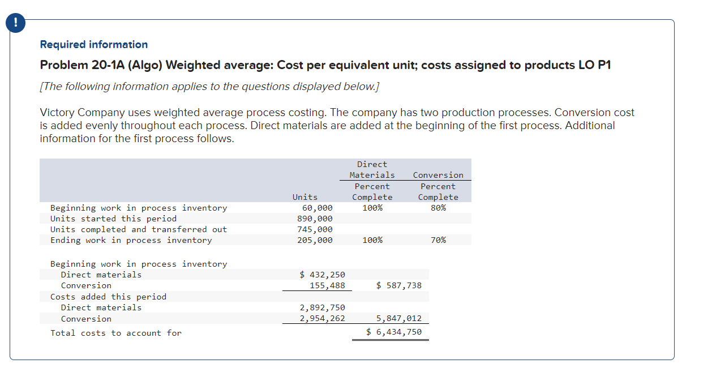Image resolution: width=712 pixels, height=372 pixels.
Task: Click the $ 587,738 beginning inventory total
Action: pyautogui.click(x=399, y=285)
